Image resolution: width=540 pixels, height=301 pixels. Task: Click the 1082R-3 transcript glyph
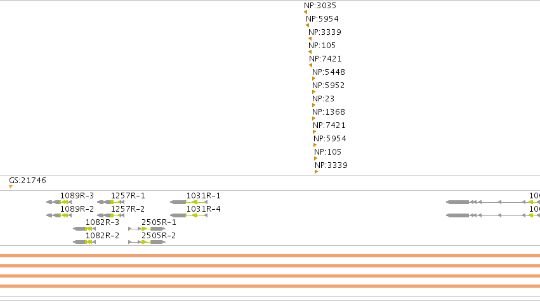[x=84, y=229]
